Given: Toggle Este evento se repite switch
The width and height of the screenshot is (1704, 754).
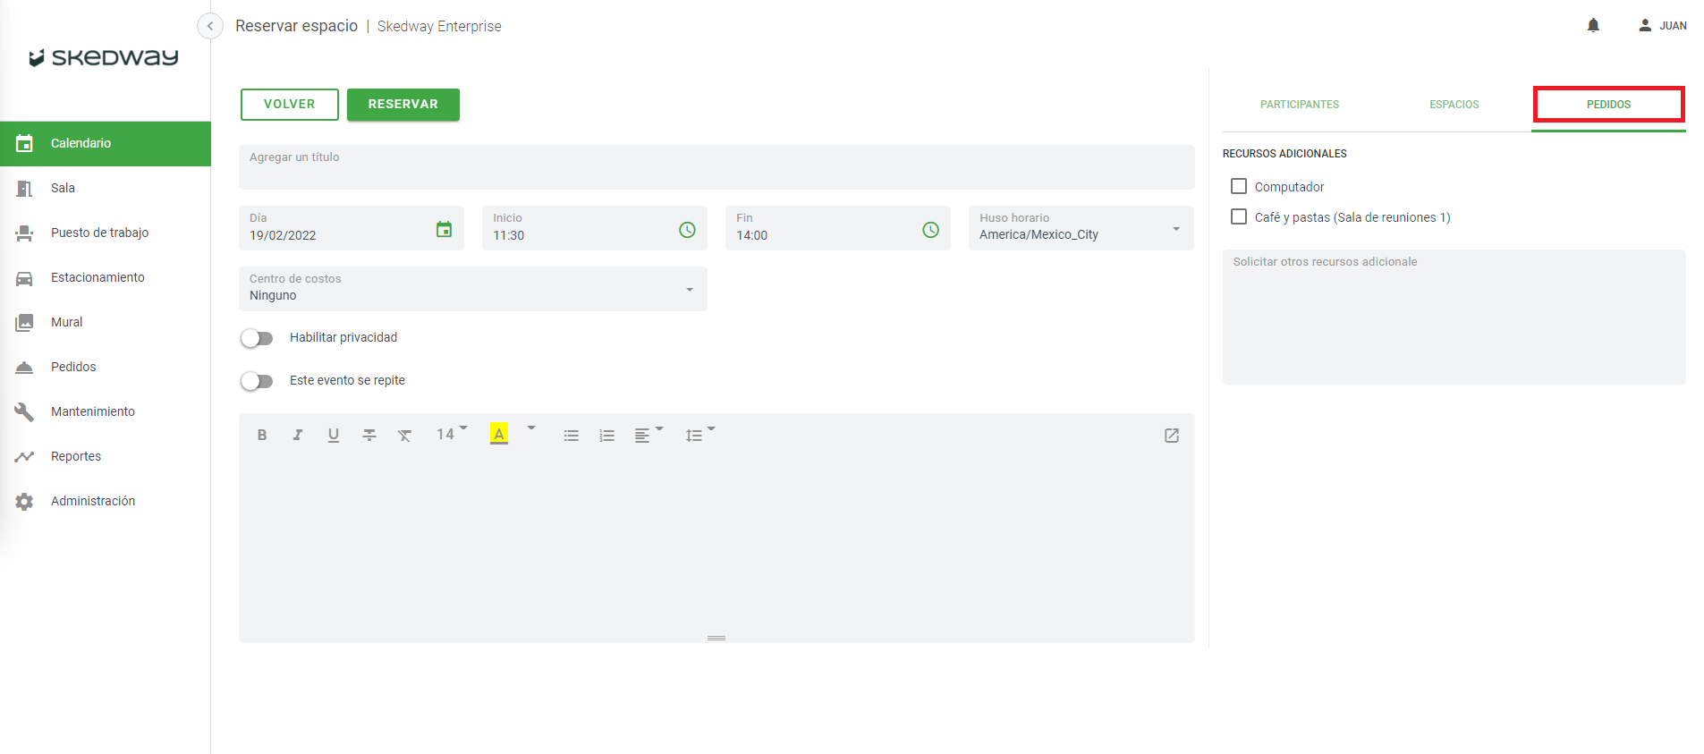Looking at the screenshot, I should pos(257,381).
